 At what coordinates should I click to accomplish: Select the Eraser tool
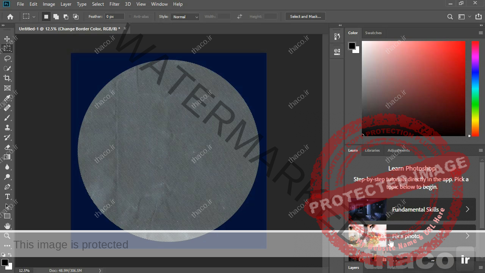[x=7, y=147]
